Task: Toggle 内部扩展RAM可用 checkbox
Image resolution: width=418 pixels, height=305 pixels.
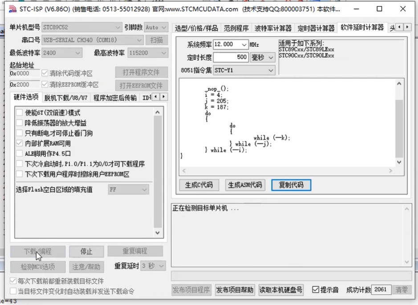Action: click(19, 143)
